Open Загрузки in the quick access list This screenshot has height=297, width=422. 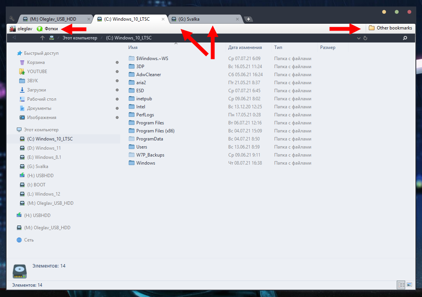[36, 90]
